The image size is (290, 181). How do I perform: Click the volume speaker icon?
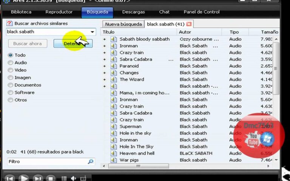(x=74, y=178)
